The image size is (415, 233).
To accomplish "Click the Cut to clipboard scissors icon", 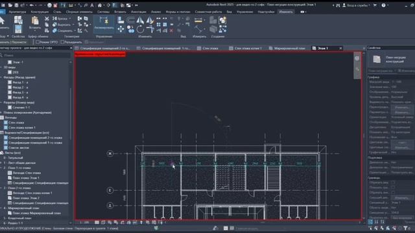I will [x=47, y=19].
